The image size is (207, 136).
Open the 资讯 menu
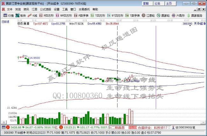(x=26, y=9)
